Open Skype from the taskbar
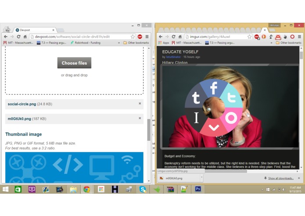This screenshot has height=216, width=305. (x=143, y=189)
